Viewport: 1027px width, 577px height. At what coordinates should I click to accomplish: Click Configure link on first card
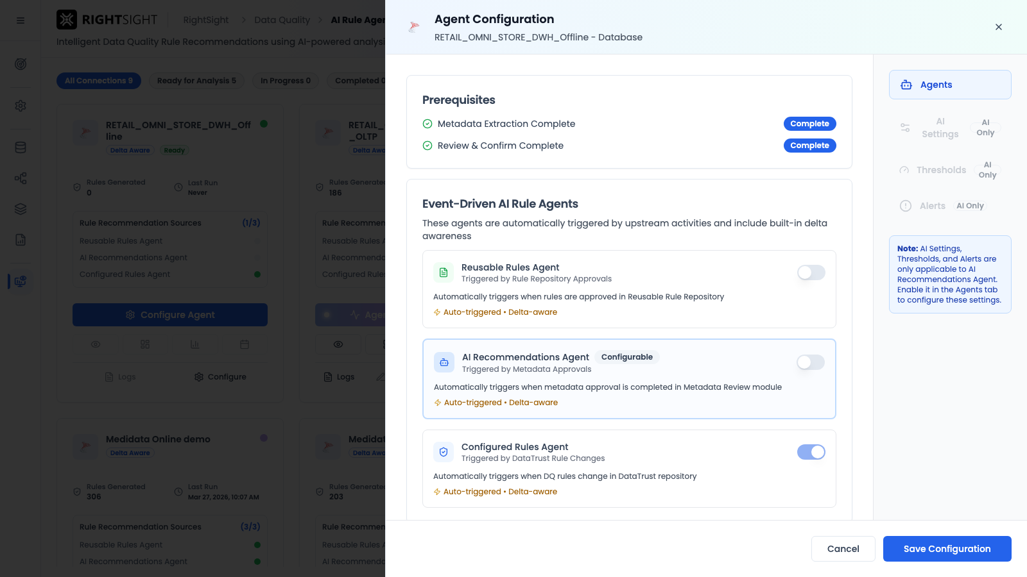tap(220, 377)
